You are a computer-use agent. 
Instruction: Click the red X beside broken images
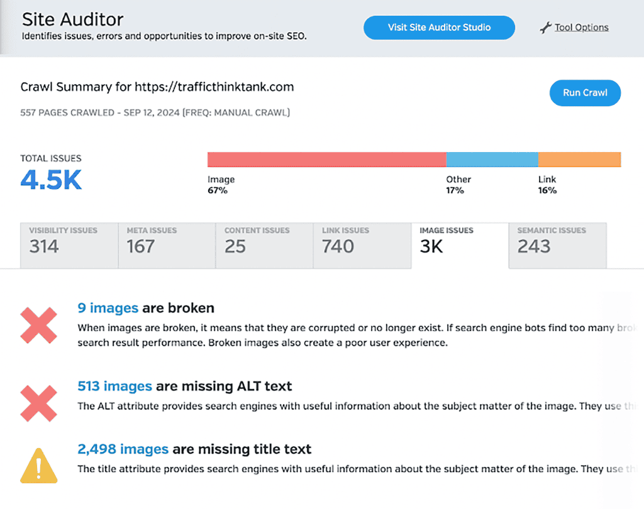39,325
